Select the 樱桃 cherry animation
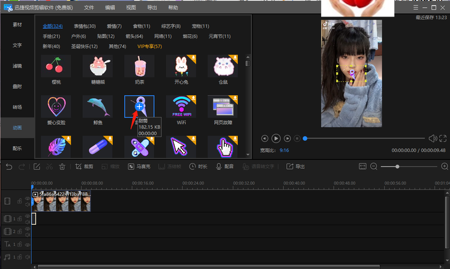Image resolution: width=450 pixels, height=269 pixels. click(56, 66)
